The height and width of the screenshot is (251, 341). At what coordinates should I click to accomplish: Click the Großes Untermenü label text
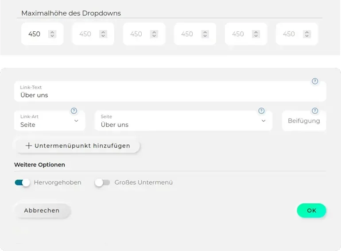click(143, 182)
